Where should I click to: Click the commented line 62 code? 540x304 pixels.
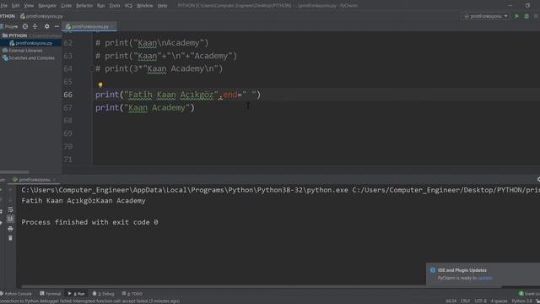coord(152,43)
